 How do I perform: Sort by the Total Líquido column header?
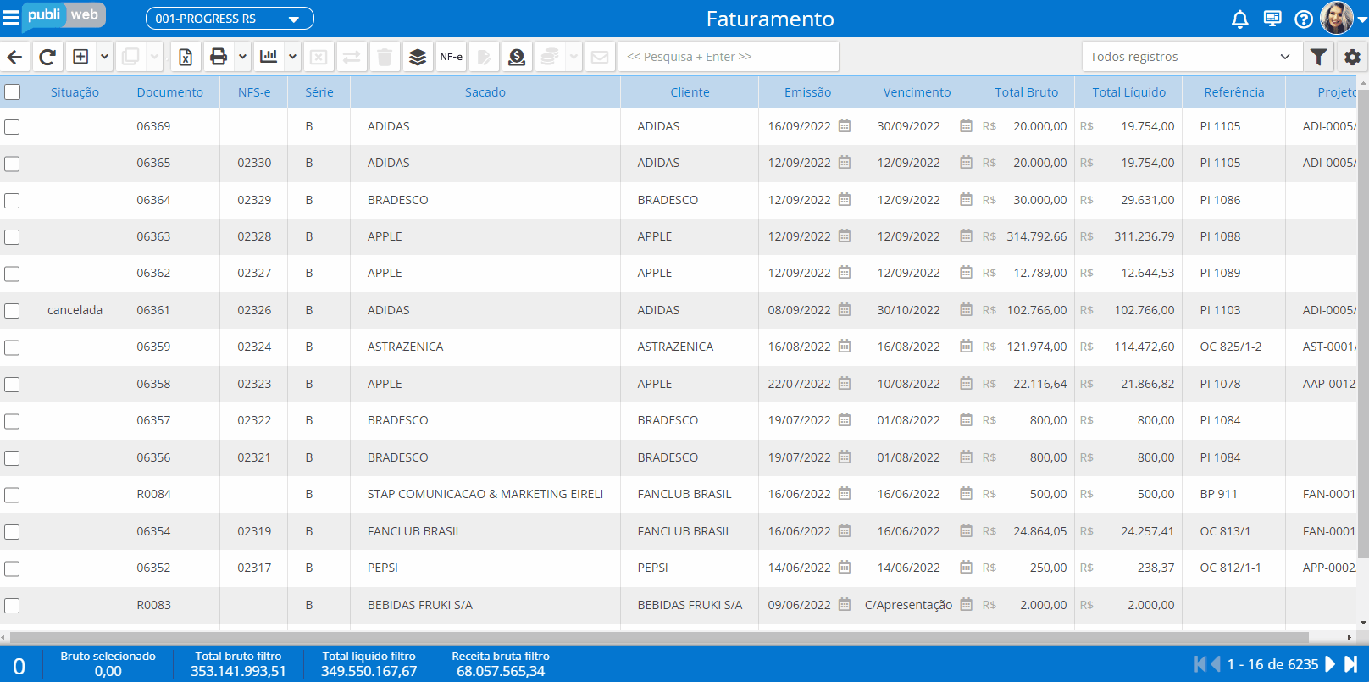click(x=1128, y=92)
